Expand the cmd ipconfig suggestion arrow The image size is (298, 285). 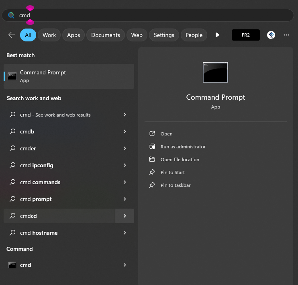coord(125,165)
